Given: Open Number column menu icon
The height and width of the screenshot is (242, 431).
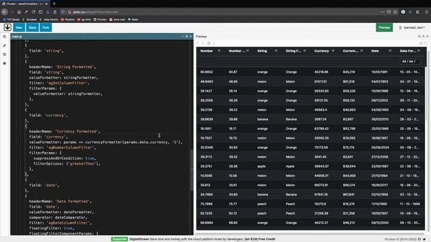Looking at the screenshot, I should 219,51.
